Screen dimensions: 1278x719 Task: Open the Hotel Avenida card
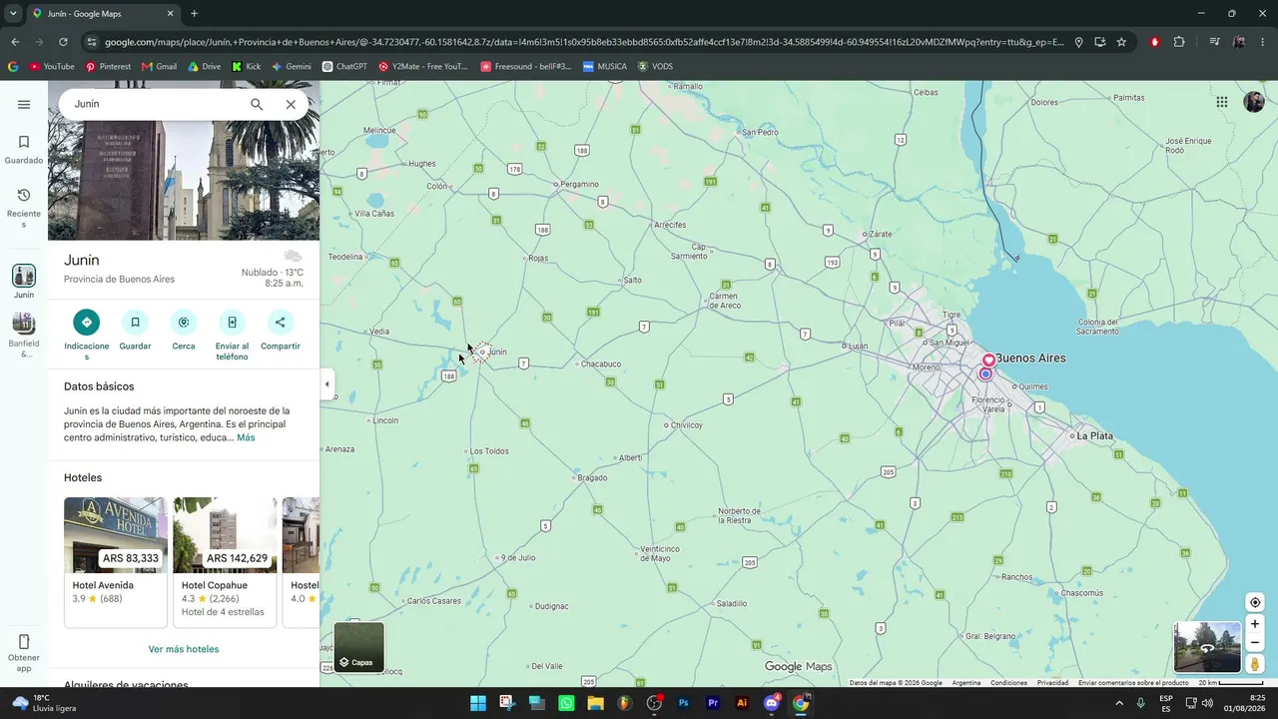[116, 562]
